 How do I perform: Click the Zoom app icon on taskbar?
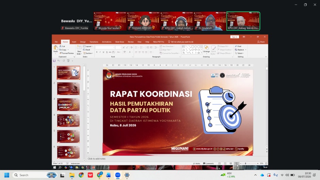[x=118, y=175]
